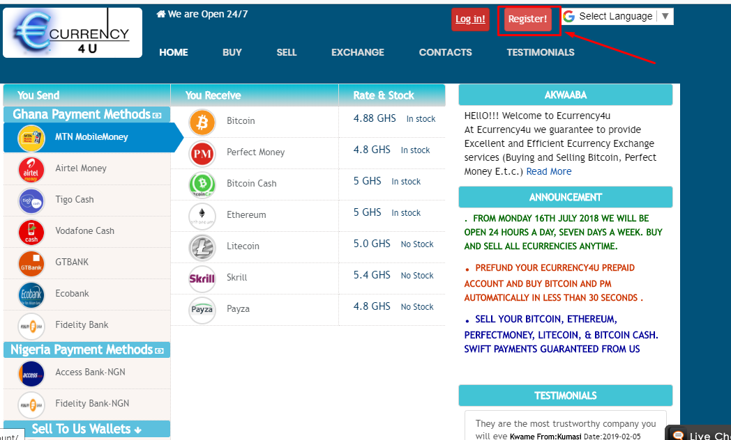Open the SELL menu item

click(x=286, y=52)
